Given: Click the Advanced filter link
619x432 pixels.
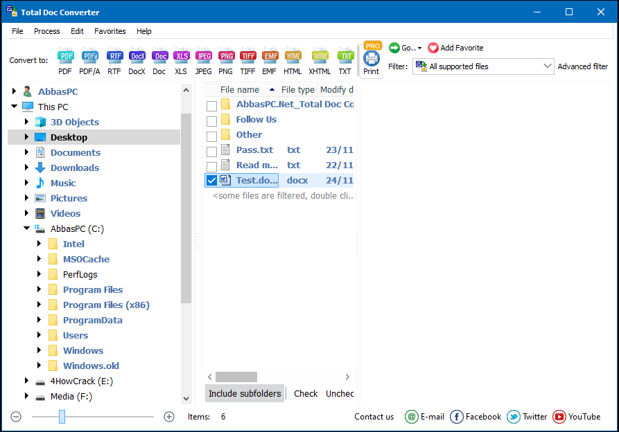Looking at the screenshot, I should tap(583, 66).
